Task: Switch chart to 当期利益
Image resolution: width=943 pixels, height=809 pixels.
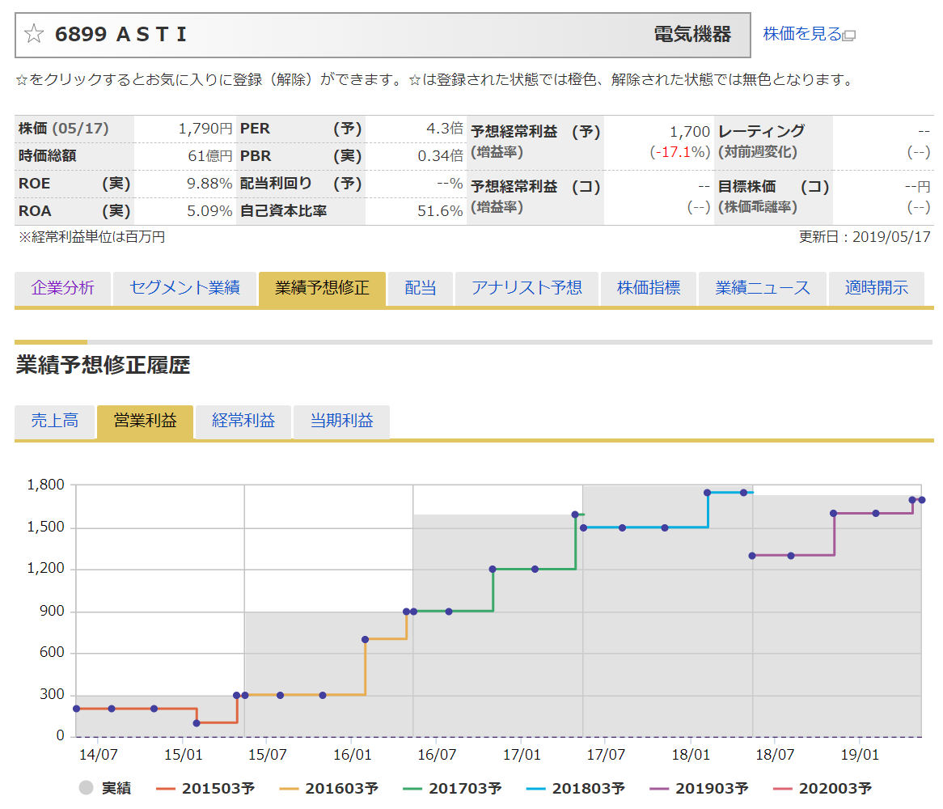Action: click(x=341, y=421)
